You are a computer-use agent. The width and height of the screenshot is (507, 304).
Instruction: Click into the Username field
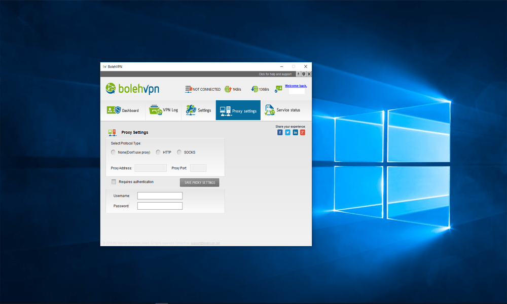click(160, 196)
